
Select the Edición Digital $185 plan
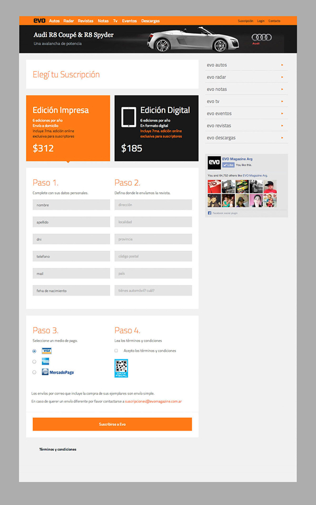[x=156, y=128]
